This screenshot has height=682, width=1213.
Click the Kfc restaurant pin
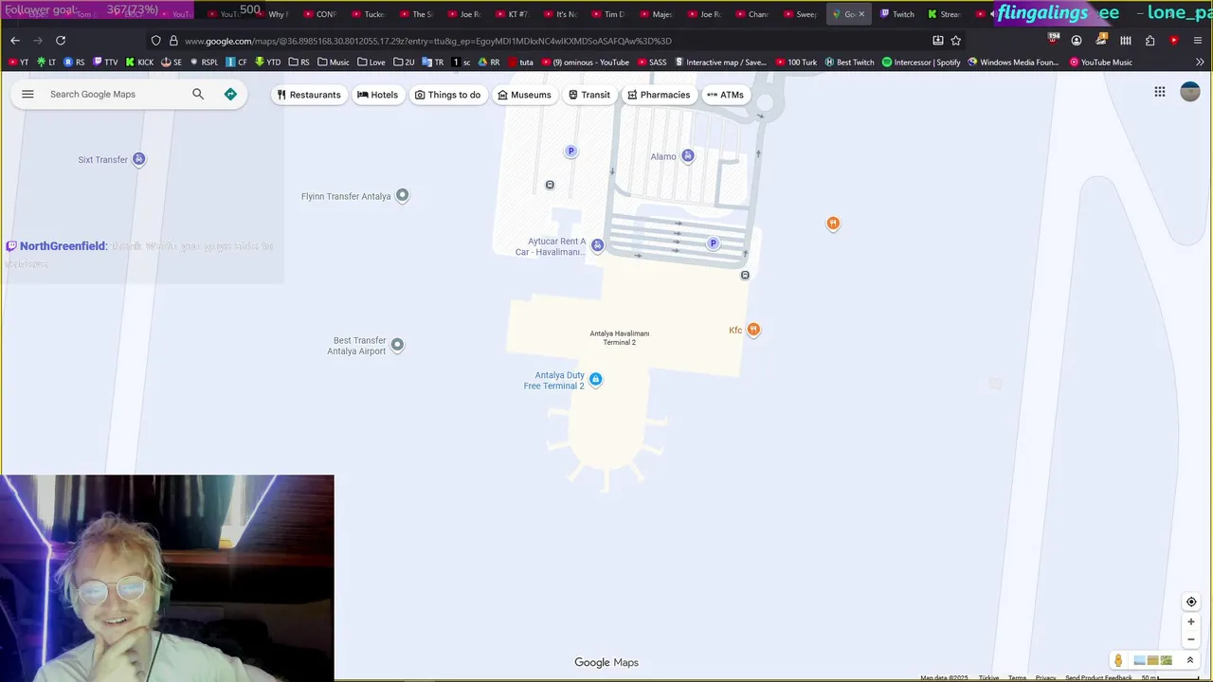click(x=753, y=330)
